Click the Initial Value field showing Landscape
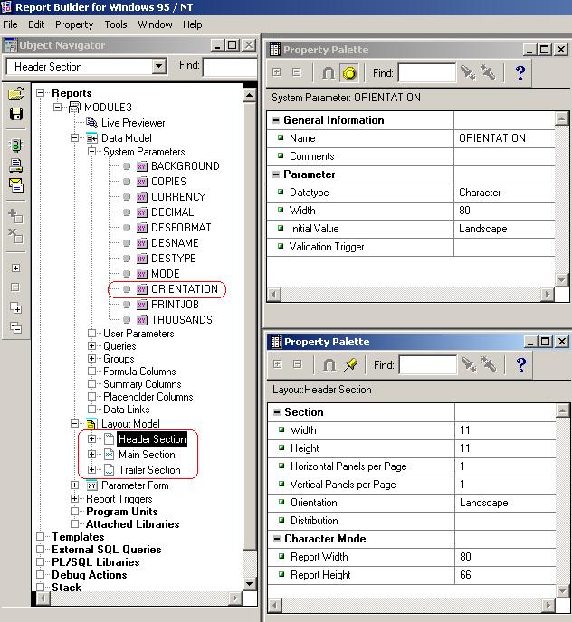The width and height of the screenshot is (572, 622). click(x=505, y=229)
